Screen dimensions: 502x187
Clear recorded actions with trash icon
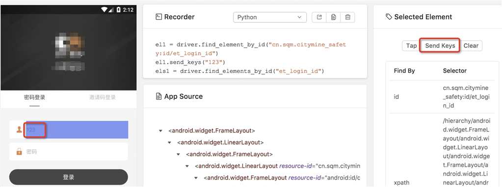pos(348,17)
